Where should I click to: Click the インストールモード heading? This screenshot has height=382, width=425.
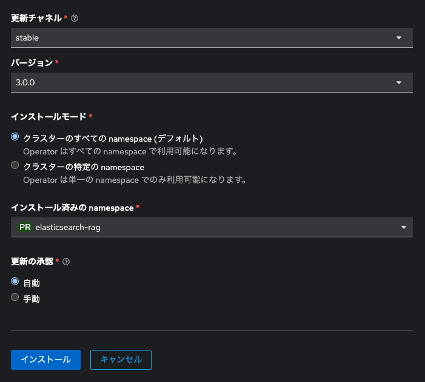click(49, 117)
